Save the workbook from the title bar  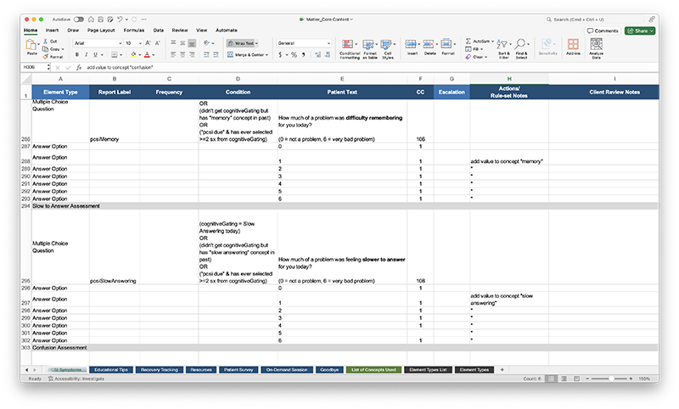[x=100, y=20]
